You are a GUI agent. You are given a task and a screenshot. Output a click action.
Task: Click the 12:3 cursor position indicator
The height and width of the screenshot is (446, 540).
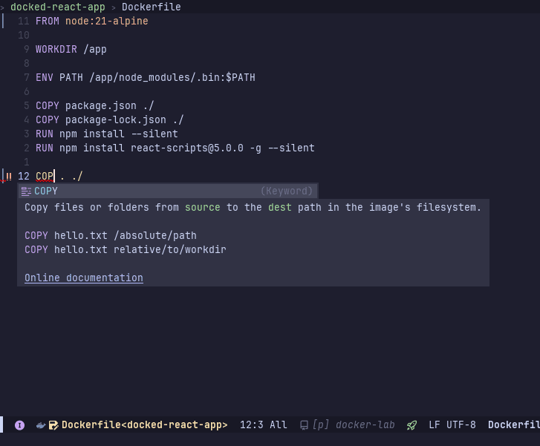tap(251, 425)
